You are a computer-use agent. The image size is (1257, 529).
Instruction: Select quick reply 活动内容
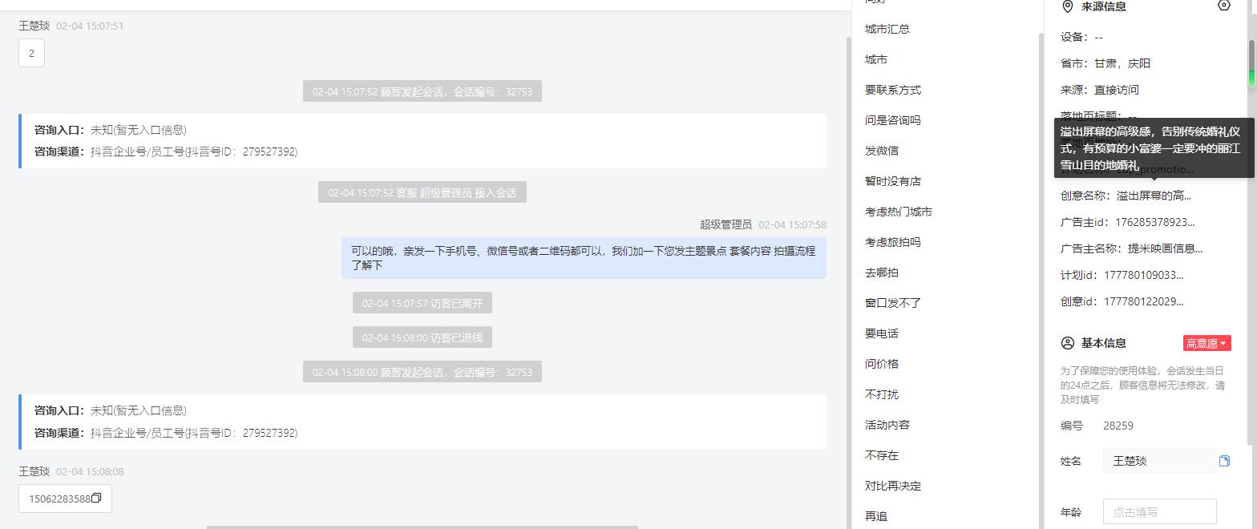pos(887,425)
